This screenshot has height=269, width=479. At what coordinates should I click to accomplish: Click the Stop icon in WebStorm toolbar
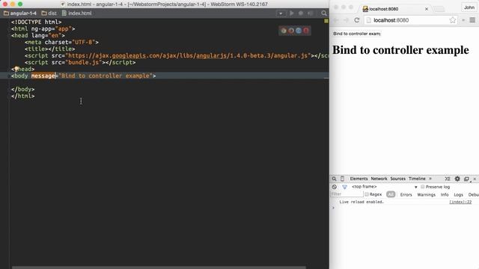click(311, 13)
